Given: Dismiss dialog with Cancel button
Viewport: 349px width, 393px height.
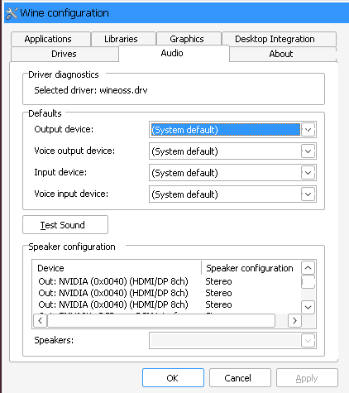Looking at the screenshot, I should click(x=240, y=378).
